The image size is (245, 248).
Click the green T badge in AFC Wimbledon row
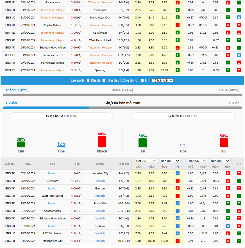click(x=239, y=233)
